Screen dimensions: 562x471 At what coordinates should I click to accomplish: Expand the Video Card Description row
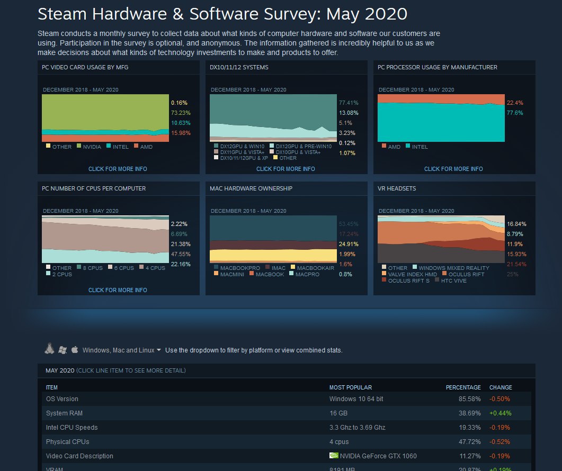(x=287, y=456)
